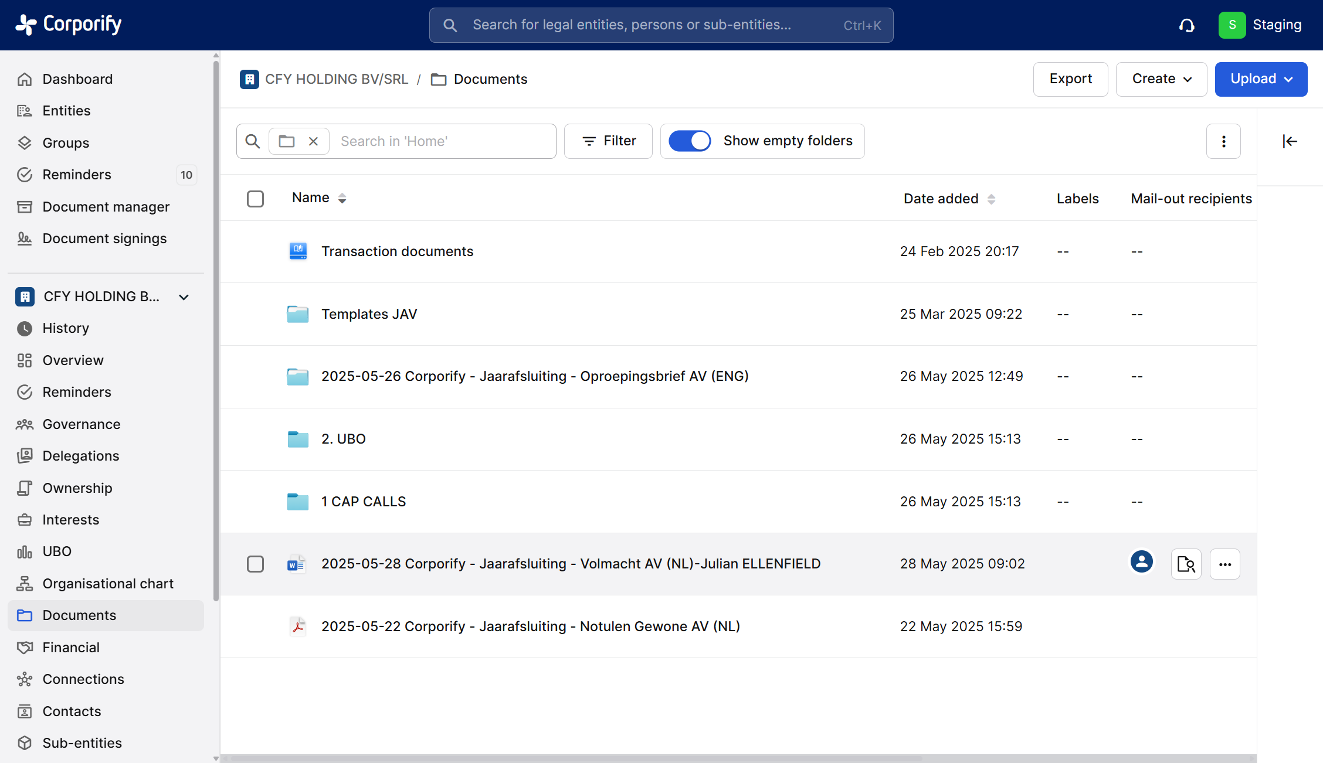Tick the checkbox for Volmacht AV document

point(255,564)
